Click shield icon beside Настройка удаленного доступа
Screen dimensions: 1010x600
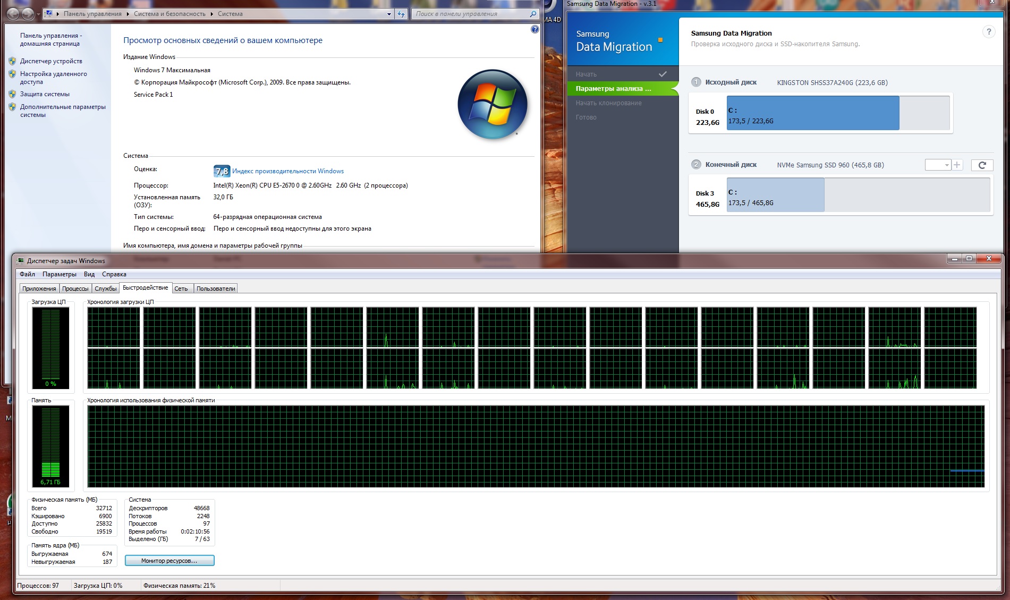tap(12, 74)
